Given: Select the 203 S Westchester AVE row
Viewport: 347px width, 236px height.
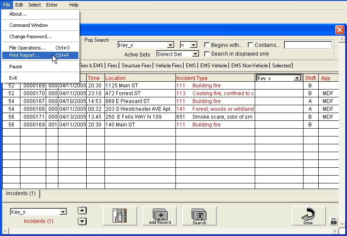Looking at the screenshot, I should pyautogui.click(x=170, y=109).
